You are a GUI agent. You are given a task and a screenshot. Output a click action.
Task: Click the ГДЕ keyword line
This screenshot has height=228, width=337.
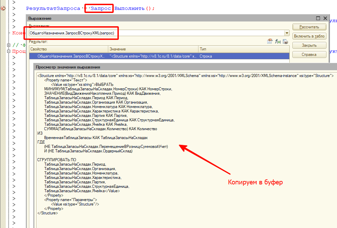[x=41, y=142]
